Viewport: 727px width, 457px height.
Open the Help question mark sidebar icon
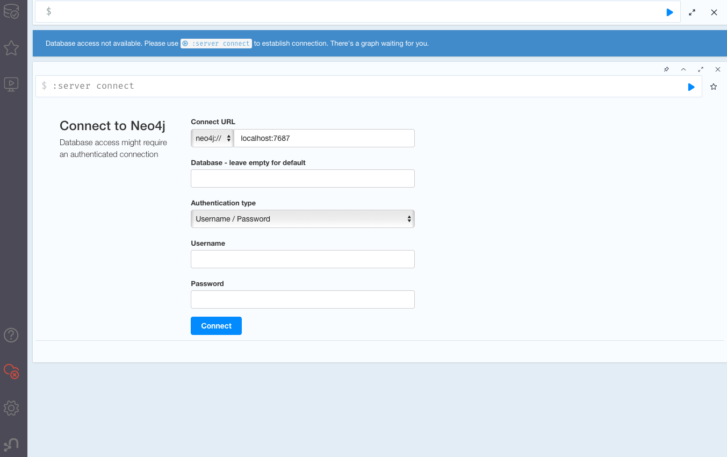[x=11, y=335]
